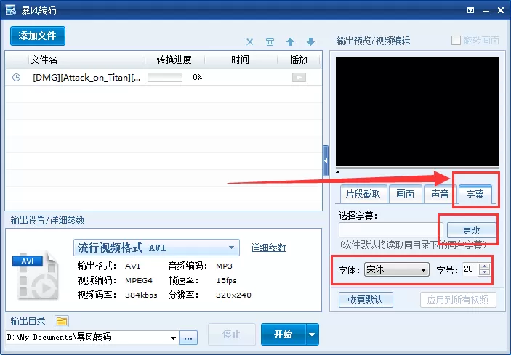The image size is (511, 355).
Task: Decrease font size with down stepper
Action: click(484, 273)
